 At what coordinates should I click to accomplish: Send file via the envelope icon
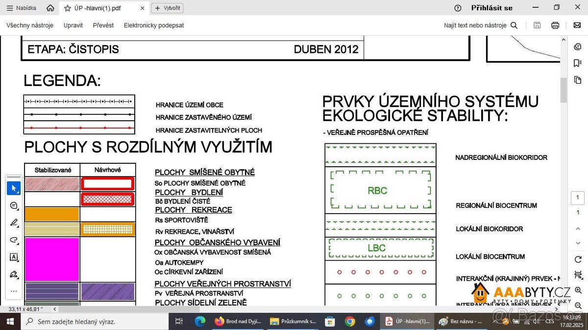pos(577,25)
